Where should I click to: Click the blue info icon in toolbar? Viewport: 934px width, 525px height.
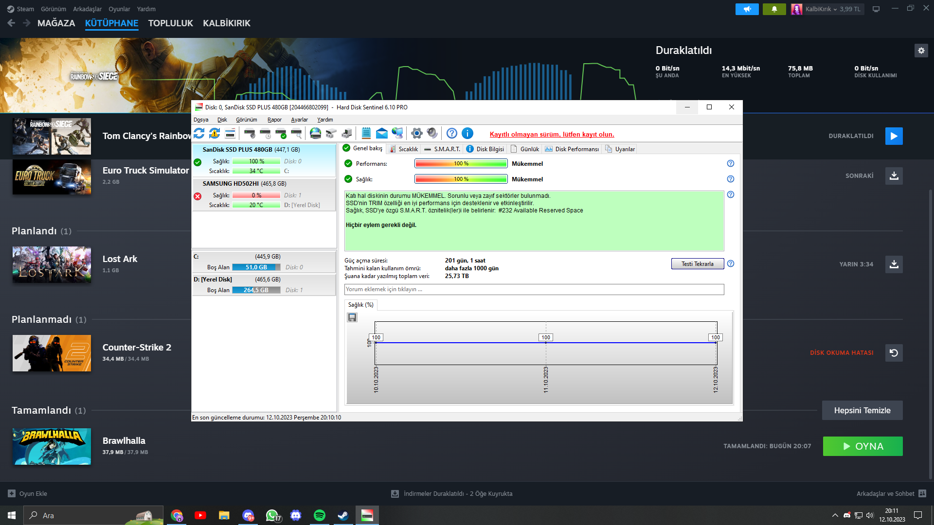coord(467,133)
